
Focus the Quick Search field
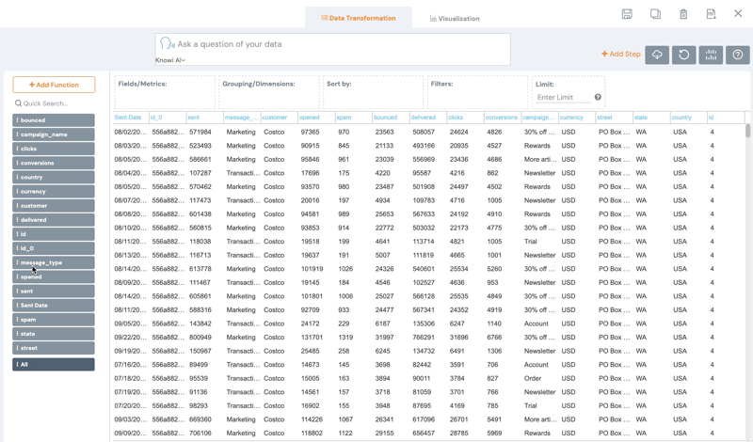point(56,103)
